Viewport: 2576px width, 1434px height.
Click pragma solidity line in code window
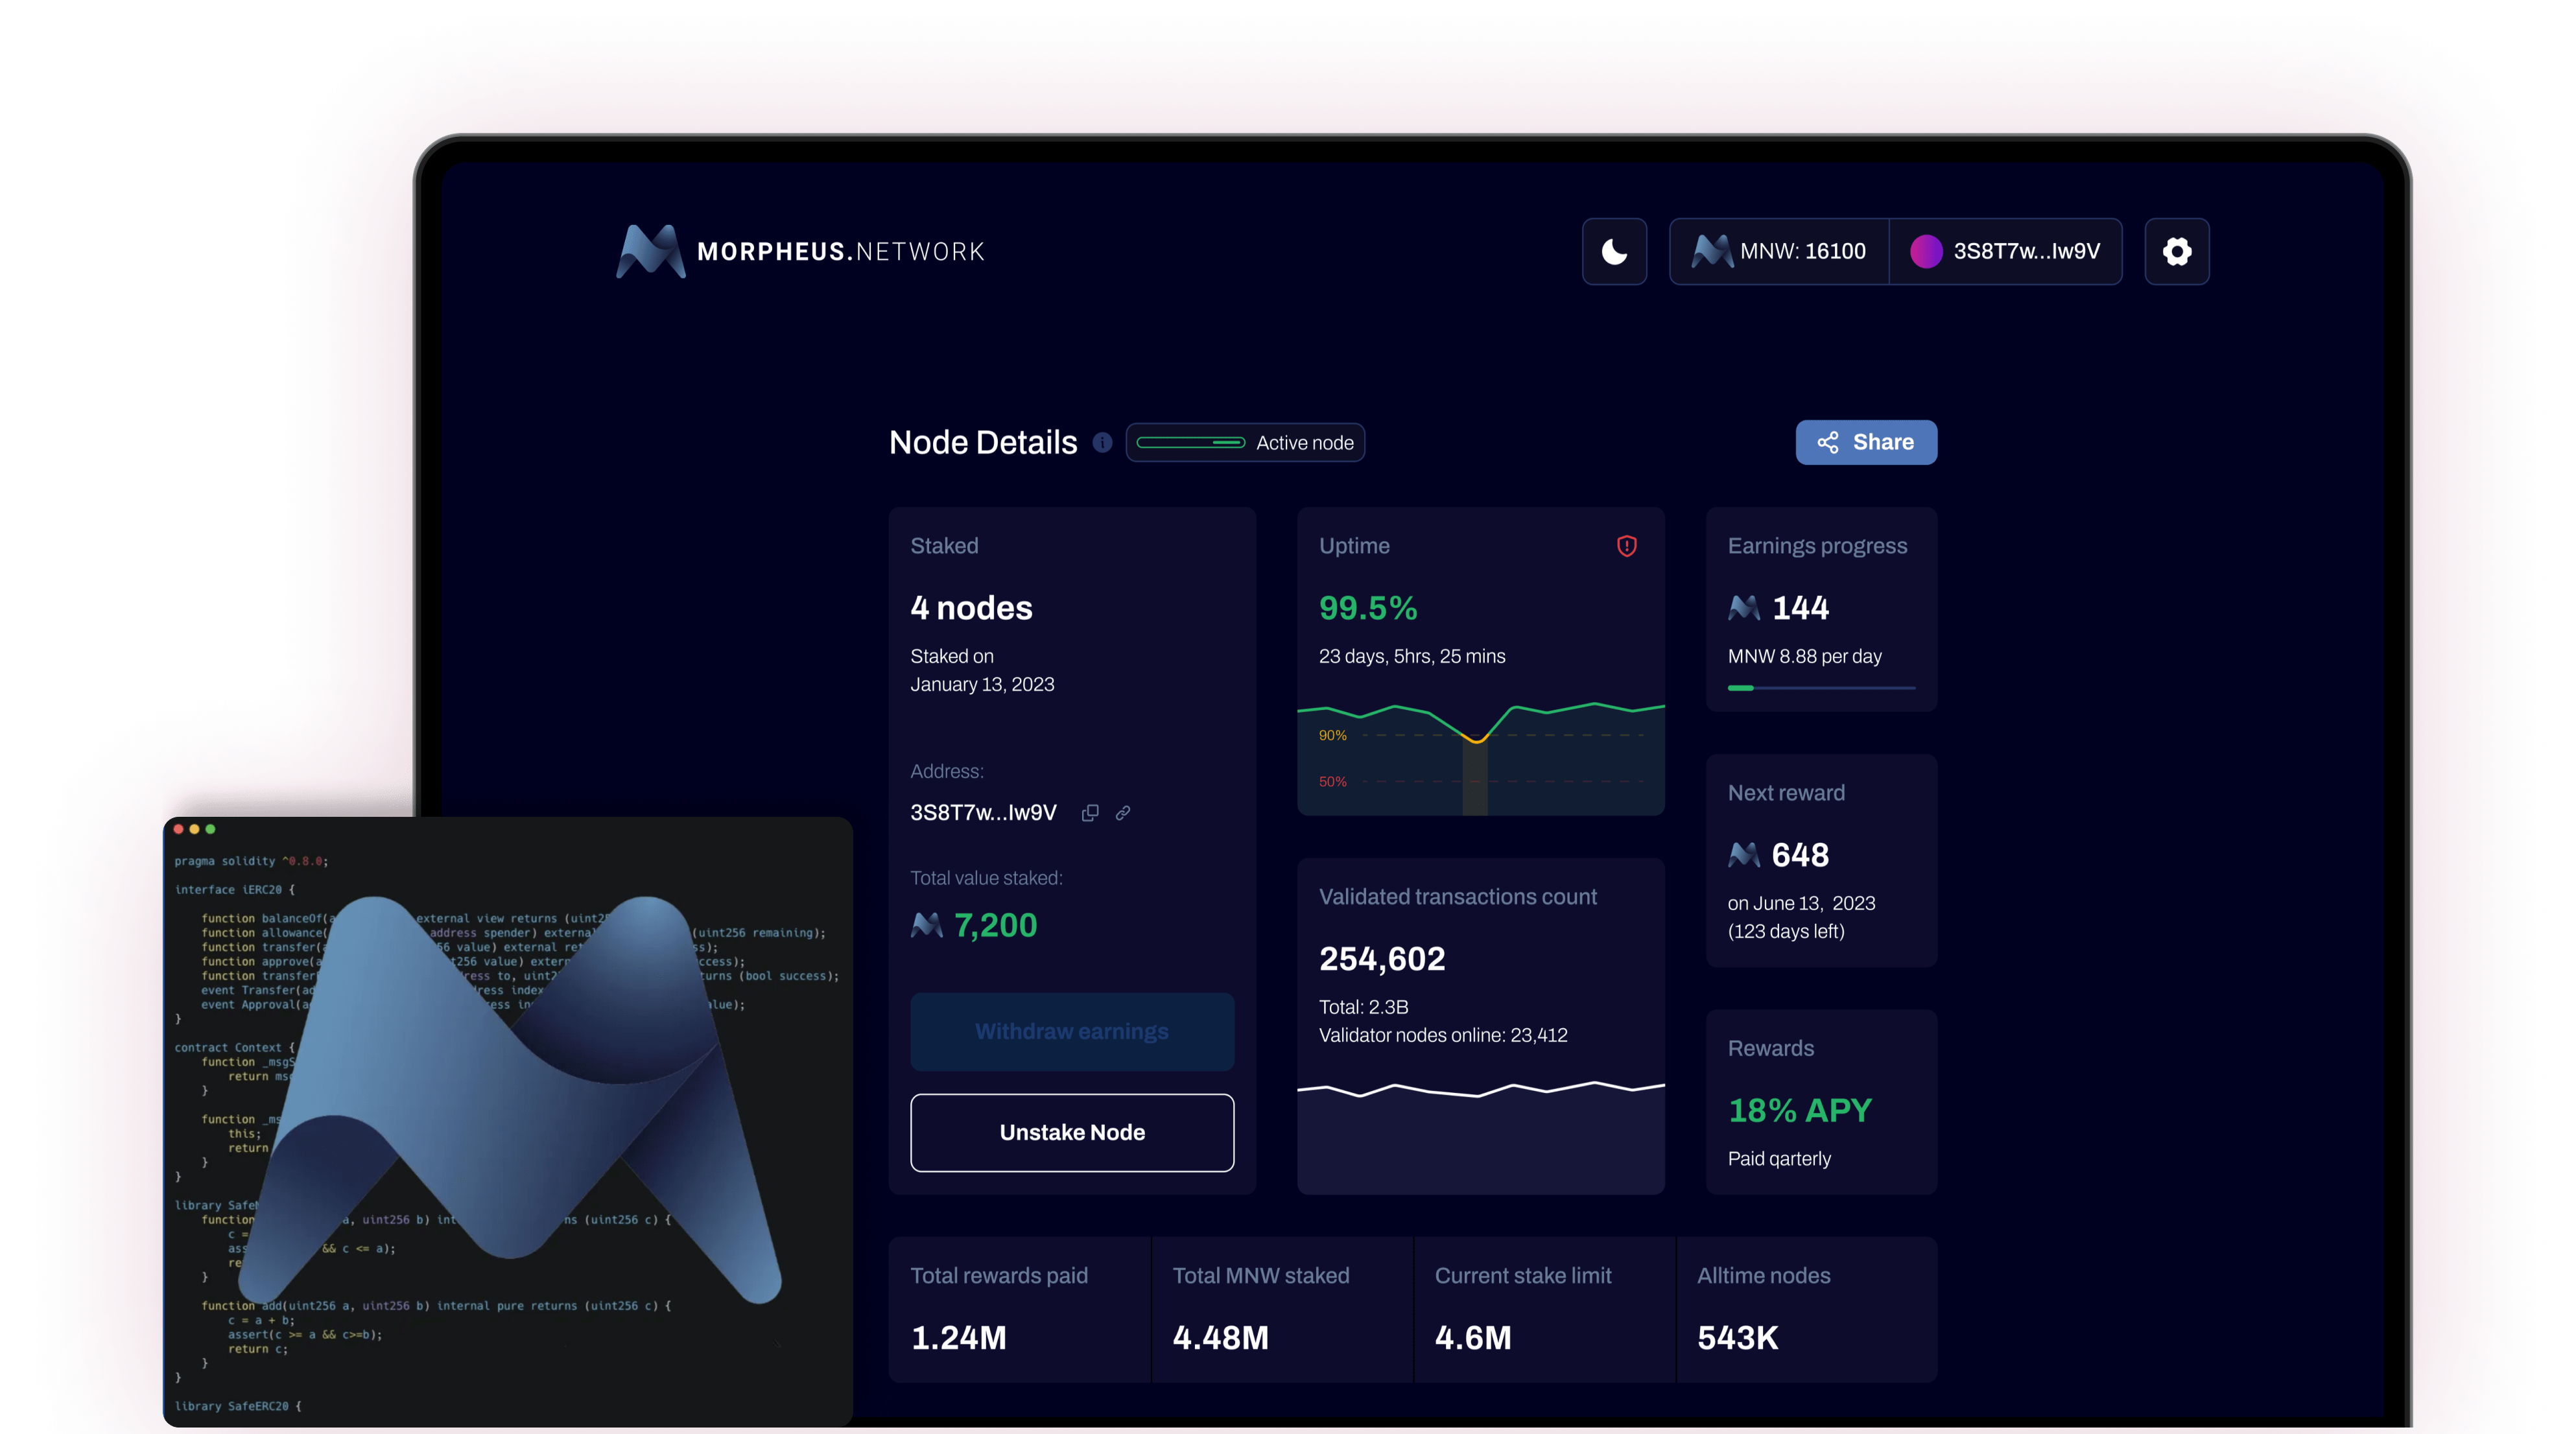251,861
